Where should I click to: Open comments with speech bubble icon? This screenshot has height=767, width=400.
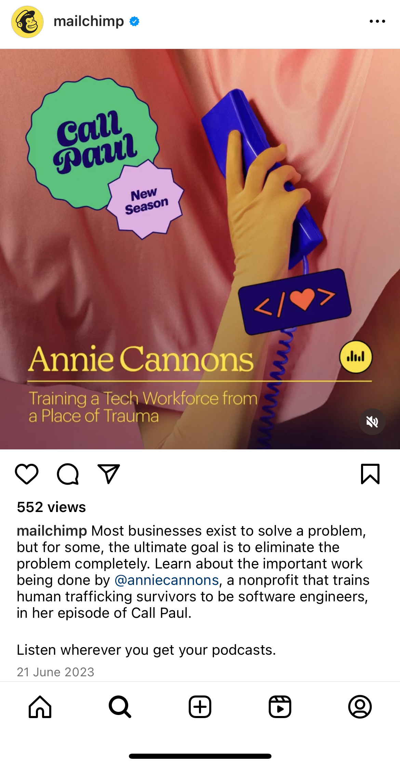point(68,474)
